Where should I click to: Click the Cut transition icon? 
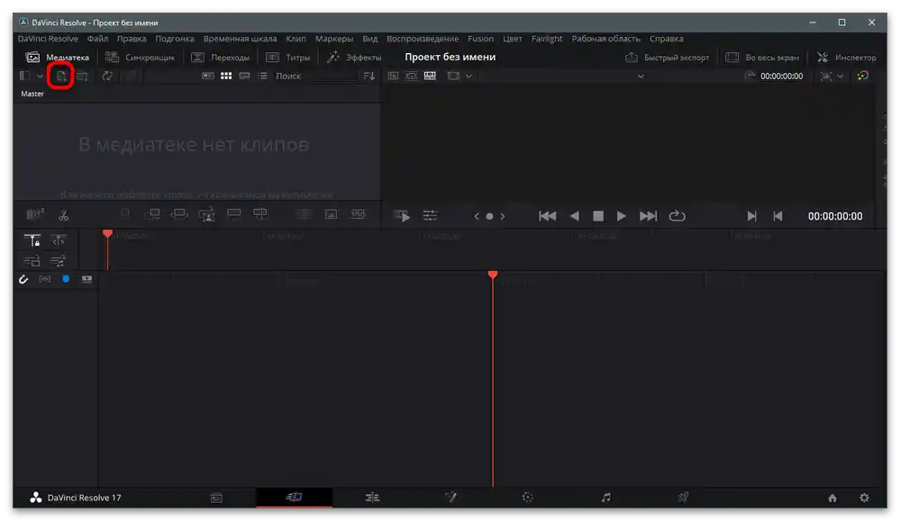click(304, 214)
